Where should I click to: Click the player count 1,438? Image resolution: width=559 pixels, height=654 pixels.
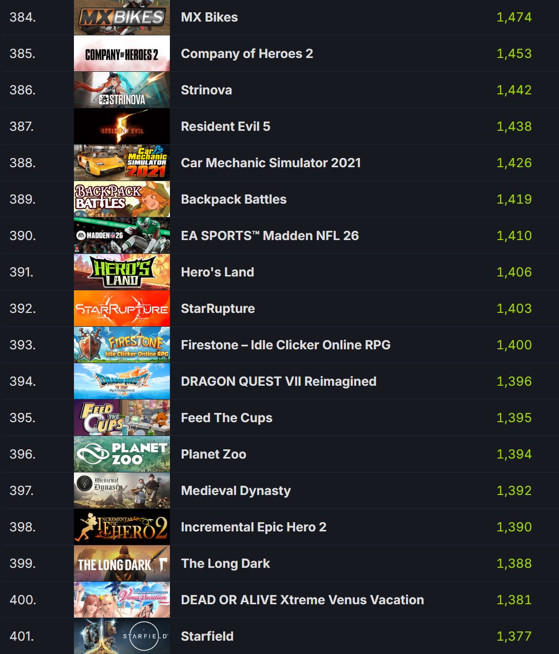(514, 127)
